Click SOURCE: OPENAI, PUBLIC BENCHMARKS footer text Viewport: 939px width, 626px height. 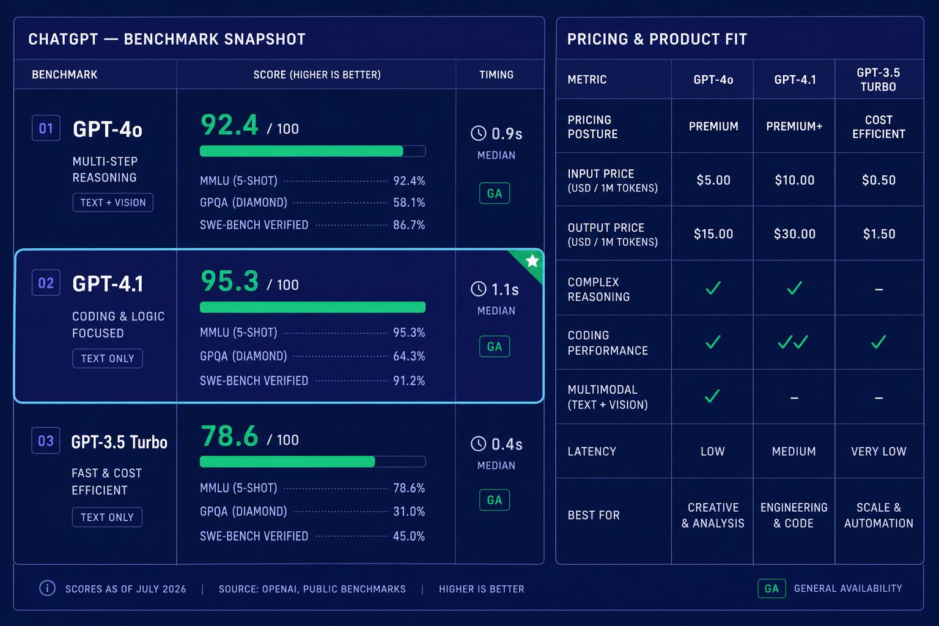(x=312, y=589)
